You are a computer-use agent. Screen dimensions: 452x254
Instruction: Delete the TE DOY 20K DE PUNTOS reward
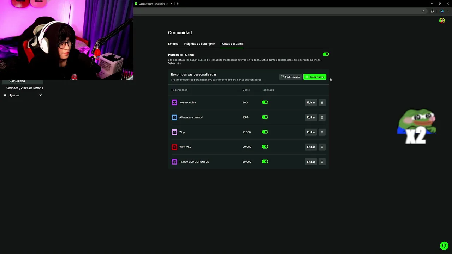tap(322, 162)
